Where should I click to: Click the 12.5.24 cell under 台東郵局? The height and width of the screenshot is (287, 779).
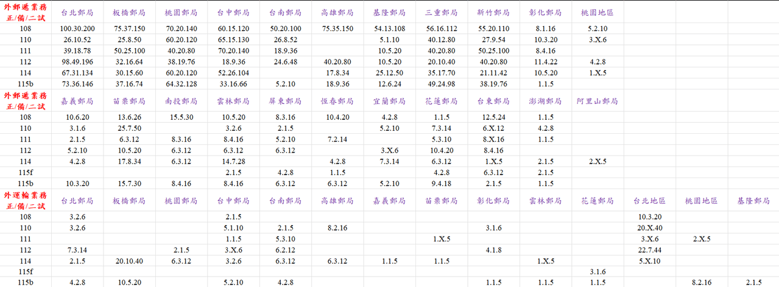493,117
